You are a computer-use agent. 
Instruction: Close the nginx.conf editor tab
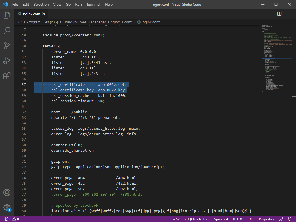(x=44, y=14)
